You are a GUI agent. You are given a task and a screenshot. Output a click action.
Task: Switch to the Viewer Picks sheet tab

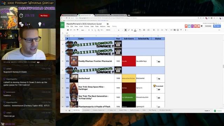(x=124, y=110)
